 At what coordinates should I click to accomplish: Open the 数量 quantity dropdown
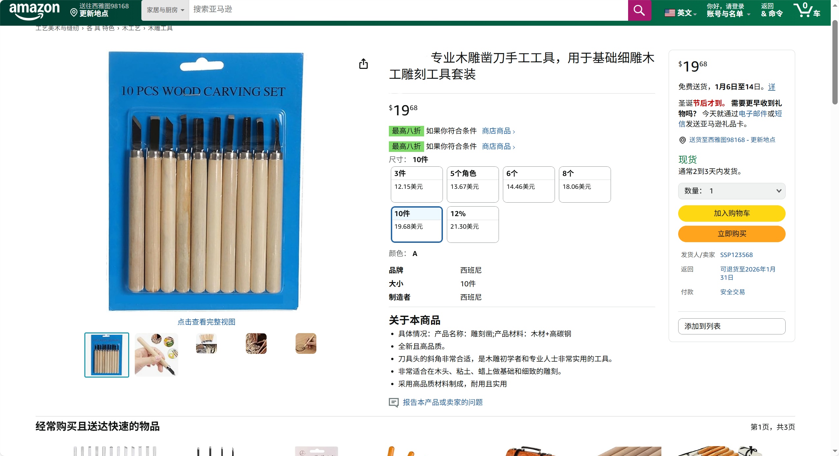[x=732, y=191]
